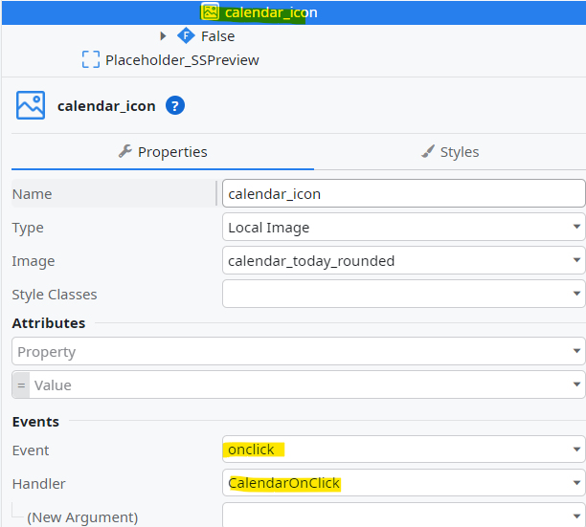
Task: Open the Event dropdown set to onclick
Action: click(404, 450)
